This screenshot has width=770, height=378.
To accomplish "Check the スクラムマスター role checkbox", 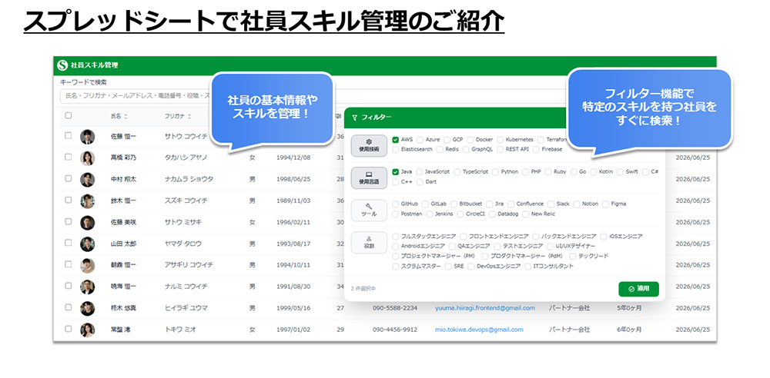I will click(395, 267).
